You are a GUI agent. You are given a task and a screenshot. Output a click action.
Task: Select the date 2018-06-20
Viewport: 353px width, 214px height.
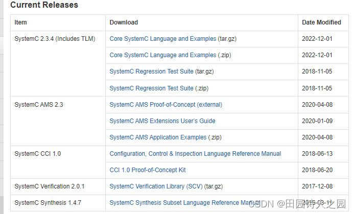pos(317,170)
